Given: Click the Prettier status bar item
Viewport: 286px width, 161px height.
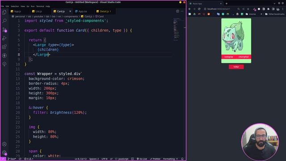Looking at the screenshot, I should coord(155,159).
